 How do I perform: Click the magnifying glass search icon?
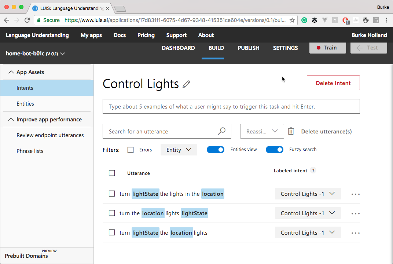(x=221, y=131)
